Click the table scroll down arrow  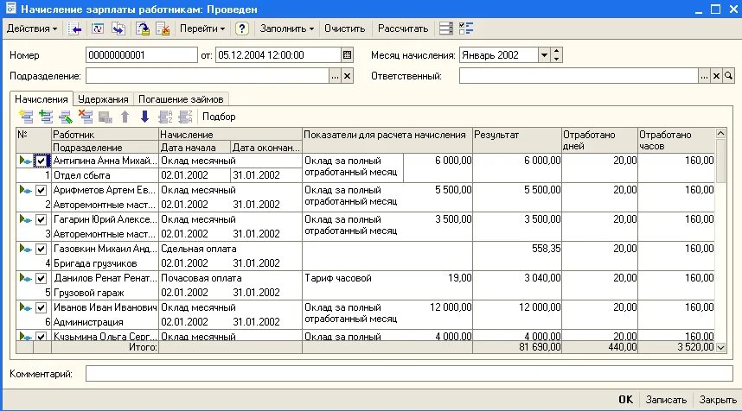tap(720, 347)
